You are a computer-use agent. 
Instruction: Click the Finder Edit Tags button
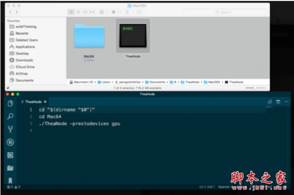[x=139, y=12]
